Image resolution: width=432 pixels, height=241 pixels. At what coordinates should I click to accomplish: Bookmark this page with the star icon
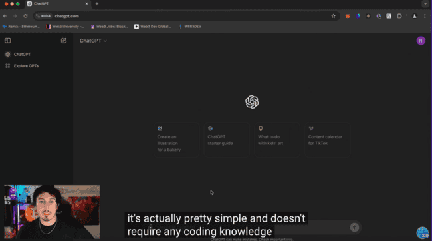(x=333, y=16)
